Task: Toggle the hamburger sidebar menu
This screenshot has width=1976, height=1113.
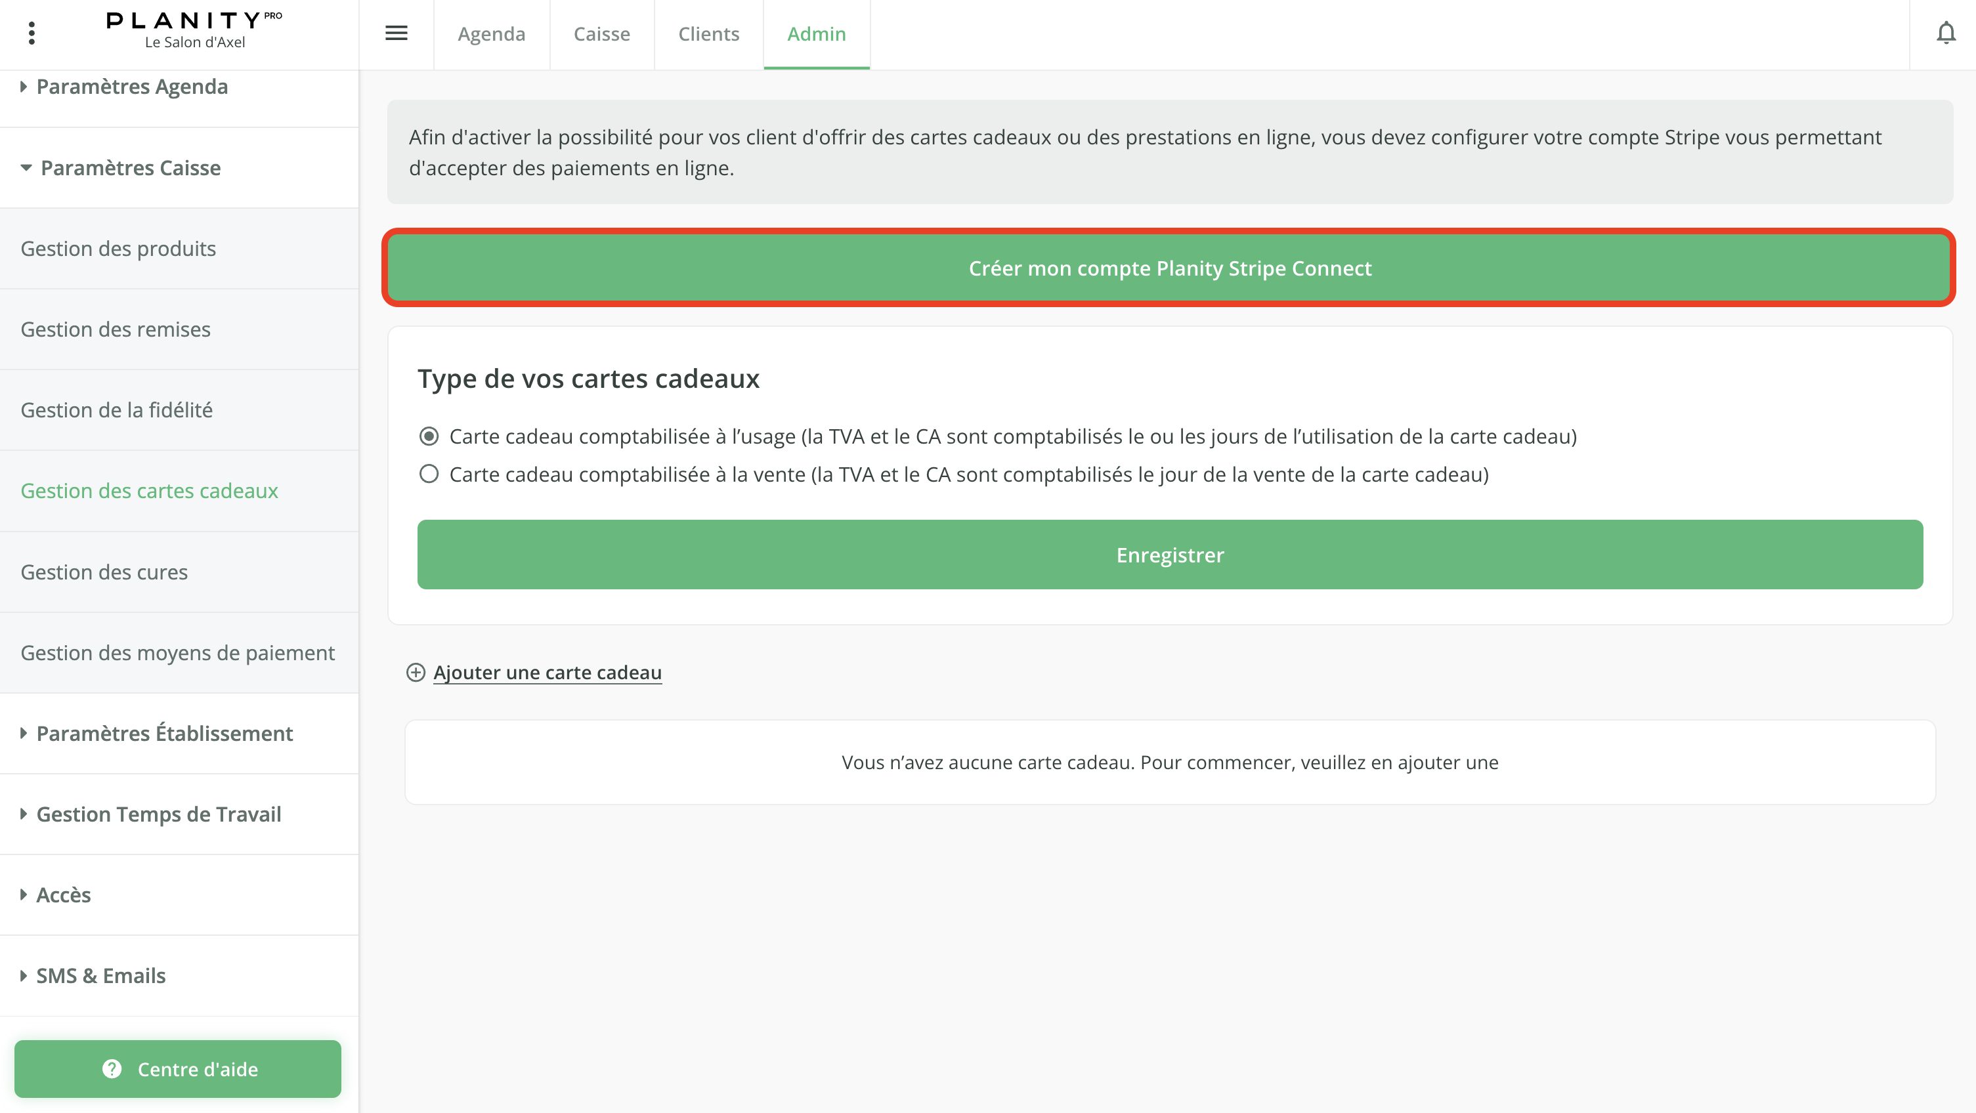Action: coord(396,33)
